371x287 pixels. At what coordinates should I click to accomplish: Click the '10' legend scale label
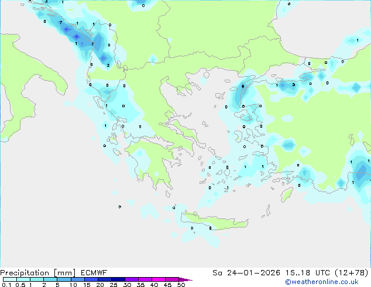pyautogui.click(x=73, y=285)
